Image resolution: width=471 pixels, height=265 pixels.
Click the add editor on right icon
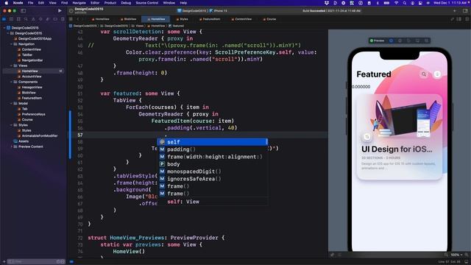coord(467,19)
